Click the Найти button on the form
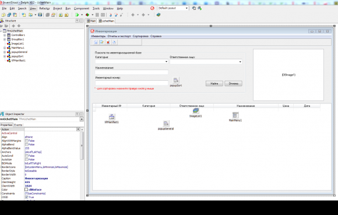 click(x=214, y=84)
